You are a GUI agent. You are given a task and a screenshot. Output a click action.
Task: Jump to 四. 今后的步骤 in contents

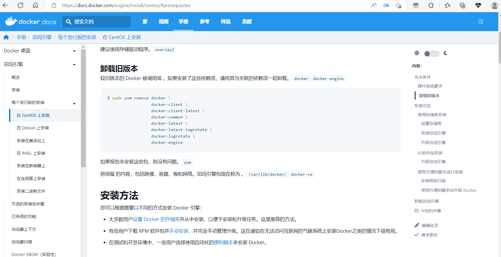(x=428, y=211)
